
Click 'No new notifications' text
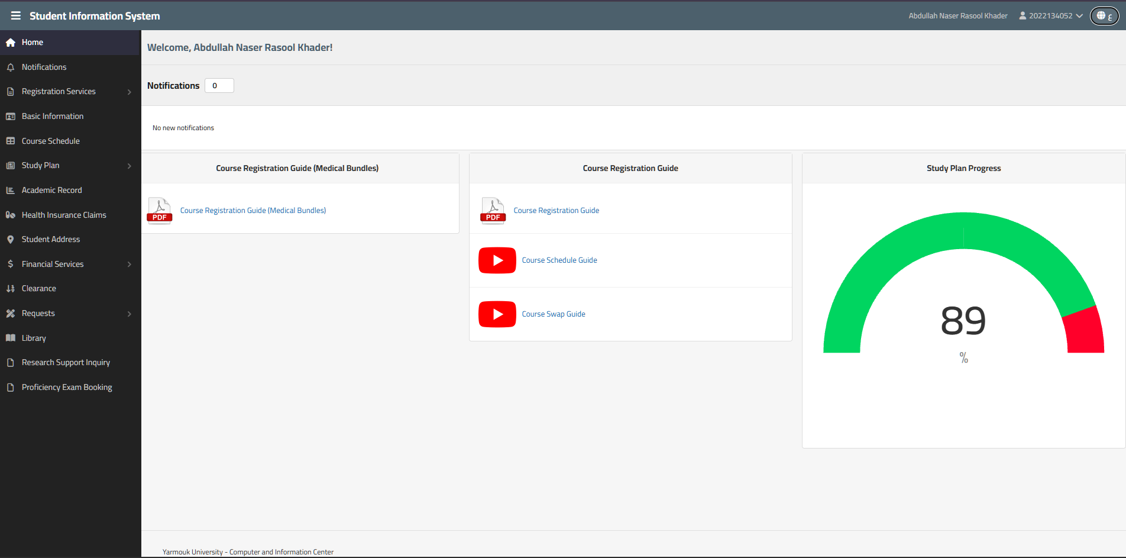coord(183,128)
